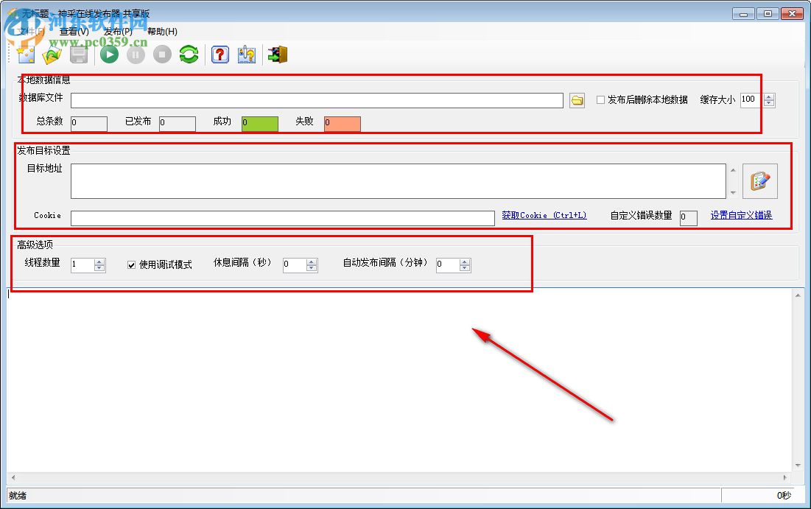811x509 pixels.
Task: Browse for database file with the folder icon
Action: (x=577, y=100)
